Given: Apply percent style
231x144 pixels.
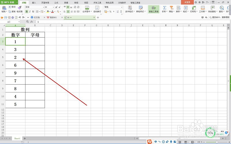Looking at the screenshot, I should click(x=110, y=12).
